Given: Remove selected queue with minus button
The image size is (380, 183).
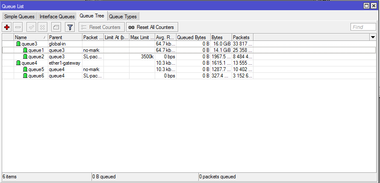Looking at the screenshot, I should [18, 27].
